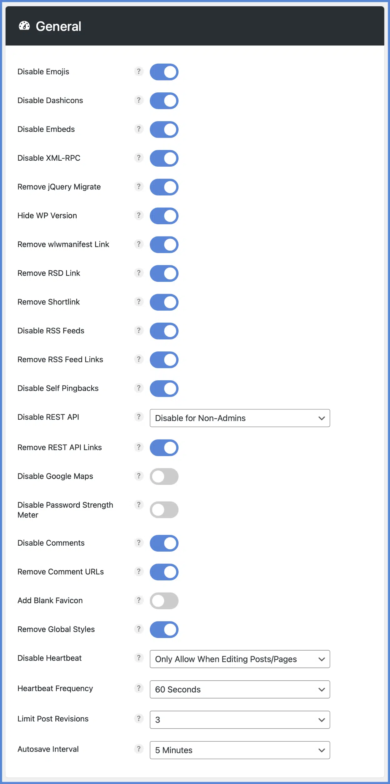Click the General dashboard gauge icon
The image size is (390, 784).
click(24, 26)
